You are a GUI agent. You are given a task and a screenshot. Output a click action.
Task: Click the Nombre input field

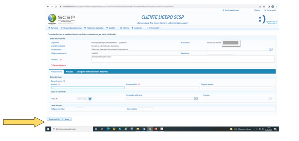pos(87,87)
